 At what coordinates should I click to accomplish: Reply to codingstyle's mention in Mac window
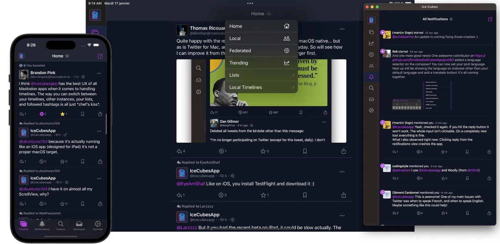pos(395,178)
